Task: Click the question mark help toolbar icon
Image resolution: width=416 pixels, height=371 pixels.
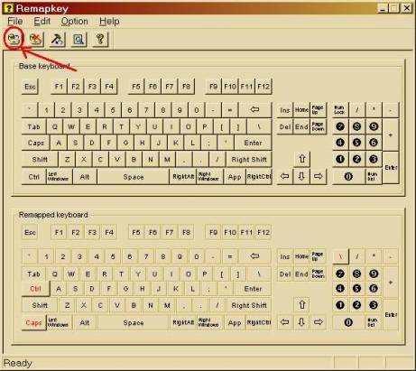Action: [100, 39]
